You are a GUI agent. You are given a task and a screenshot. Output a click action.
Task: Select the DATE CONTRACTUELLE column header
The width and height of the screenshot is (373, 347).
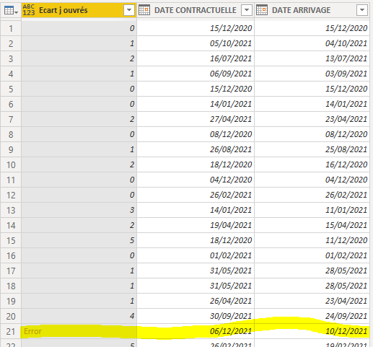196,10
